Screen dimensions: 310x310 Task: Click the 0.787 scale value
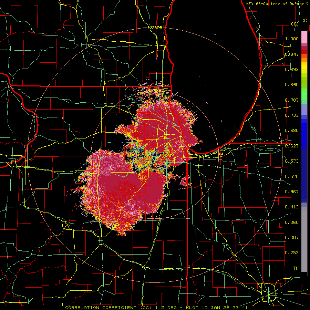292,100
